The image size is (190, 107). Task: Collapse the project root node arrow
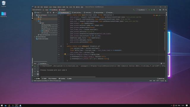click(35, 15)
